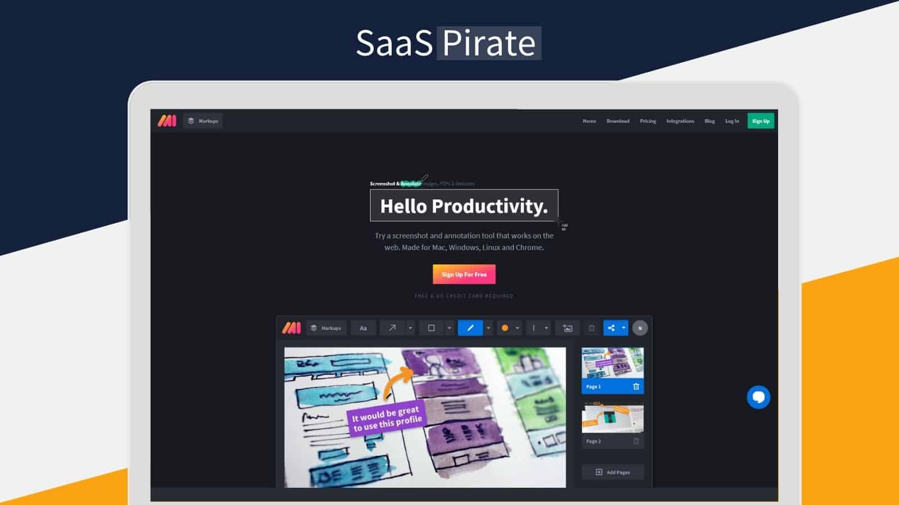899x505 pixels.
Task: Open the Integrations menu item
Action: (680, 121)
